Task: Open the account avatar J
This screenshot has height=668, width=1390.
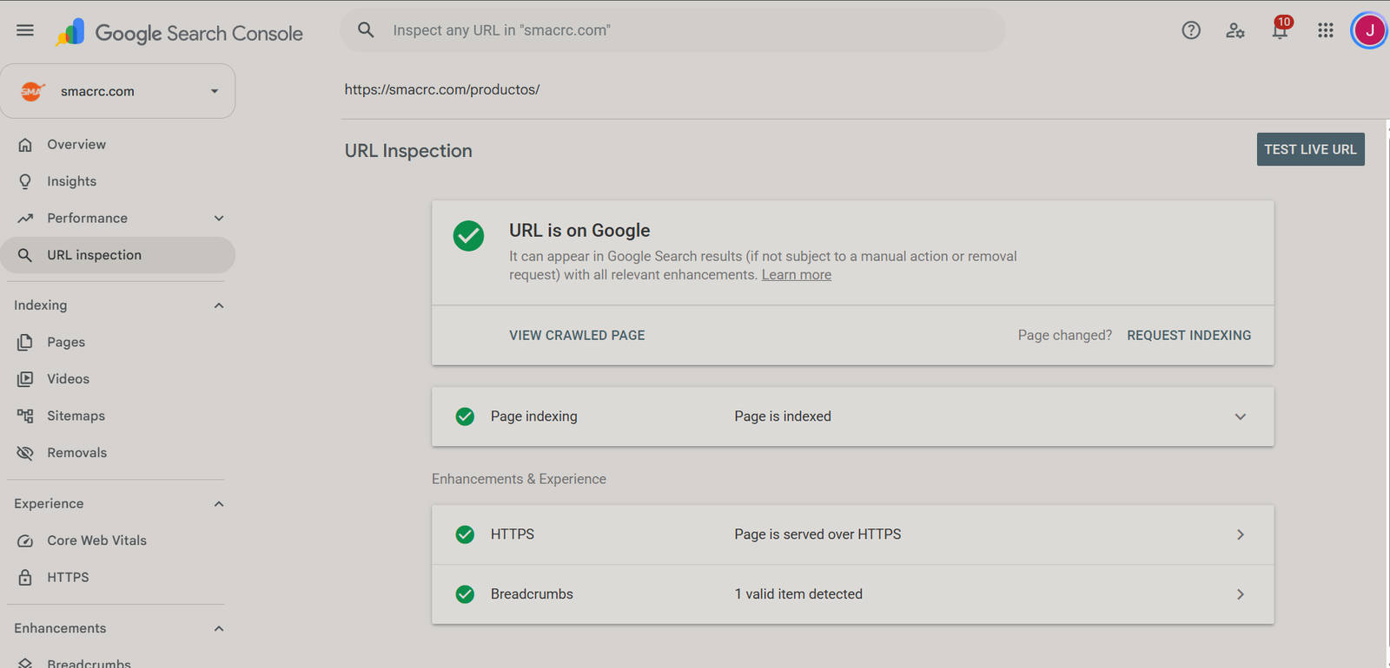Action: tap(1369, 30)
